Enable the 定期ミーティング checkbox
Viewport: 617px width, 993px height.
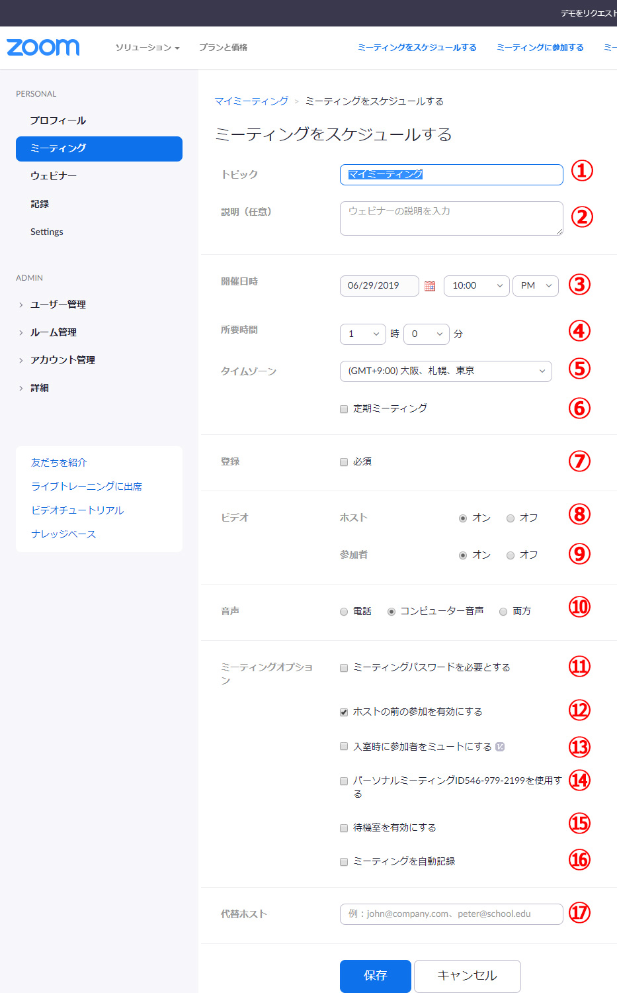344,409
